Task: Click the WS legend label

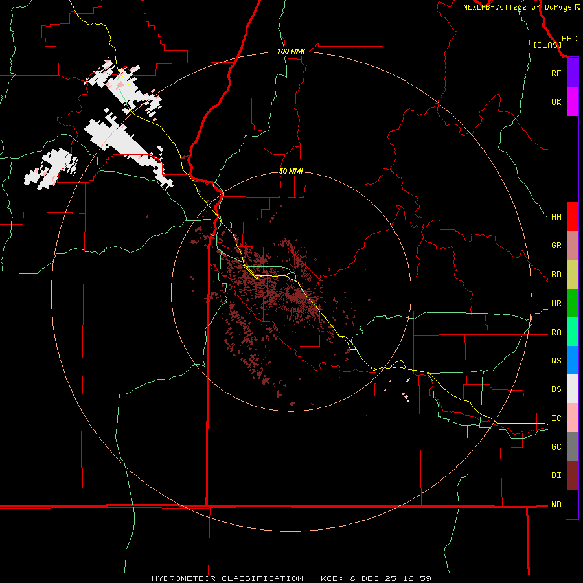Action: pyautogui.click(x=556, y=360)
